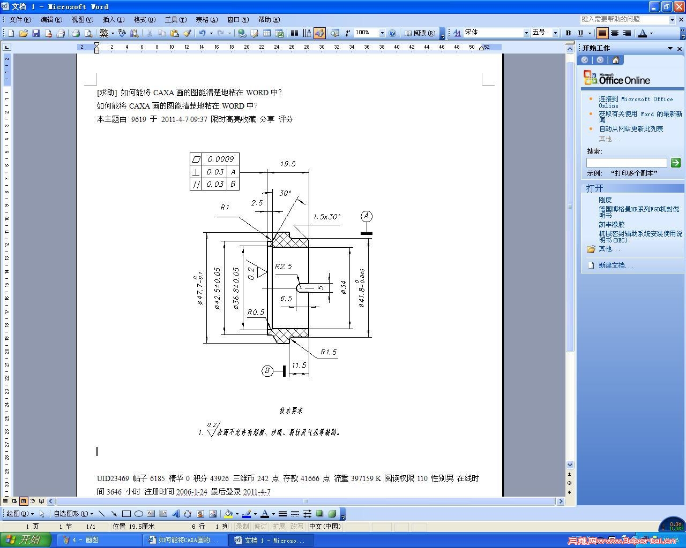Center-align the text
The width and height of the screenshot is (686, 548).
615,33
